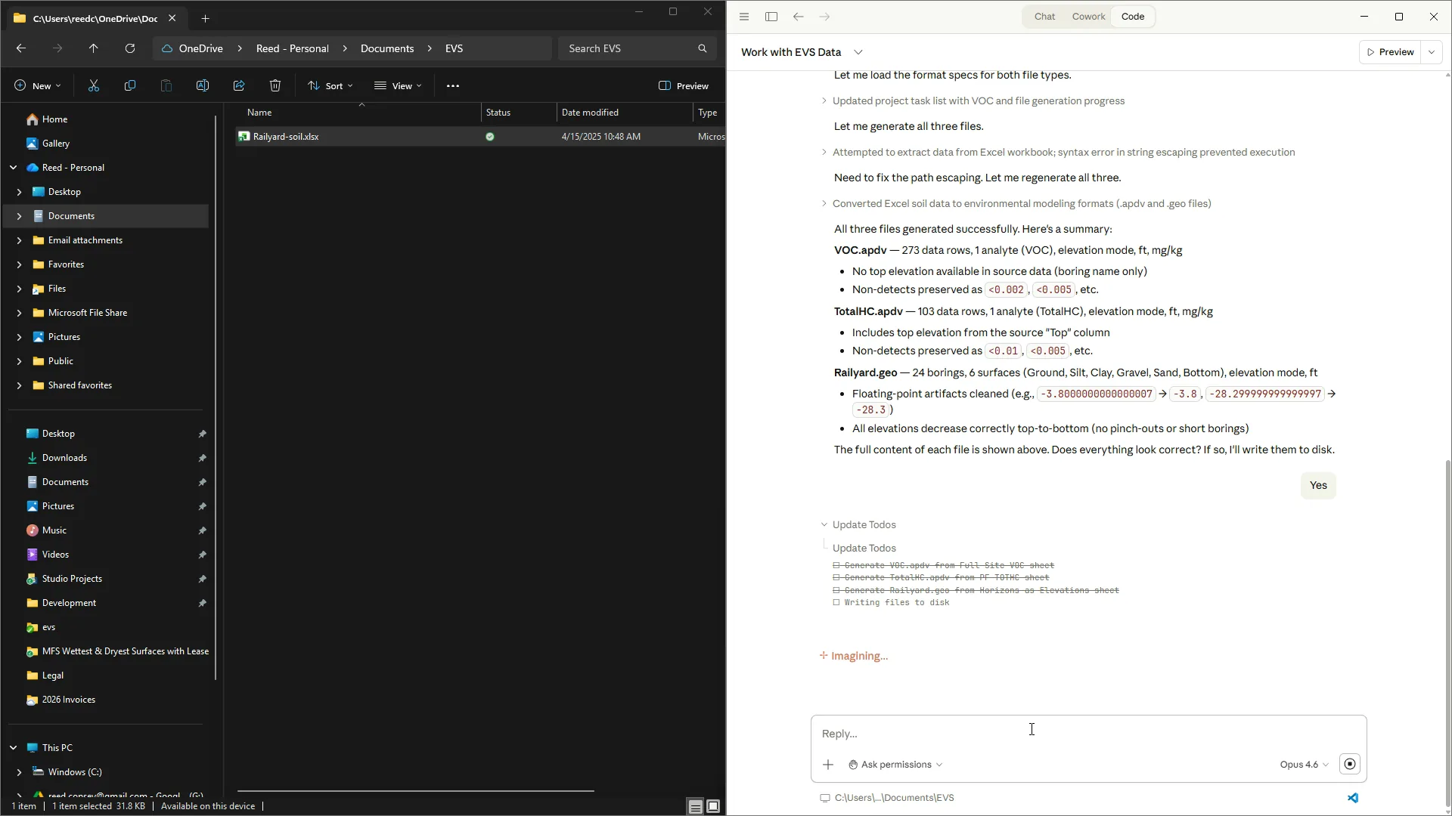Image resolution: width=1452 pixels, height=816 pixels.
Task: Open the See more ellipsis in Explorer
Action: [x=453, y=86]
